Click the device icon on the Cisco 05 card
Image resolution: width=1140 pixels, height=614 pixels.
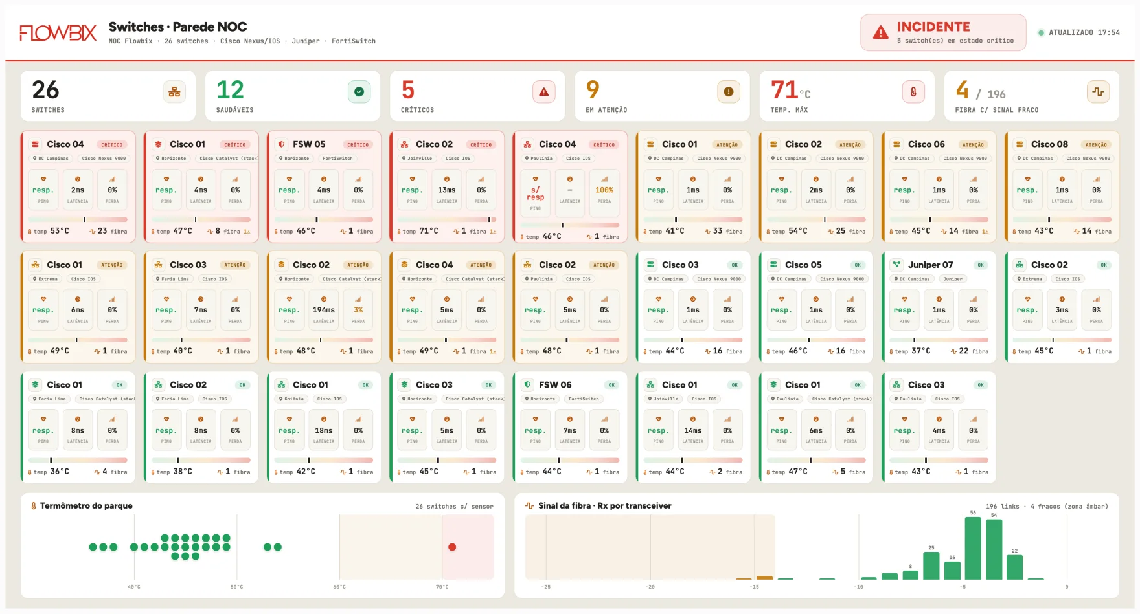click(773, 265)
